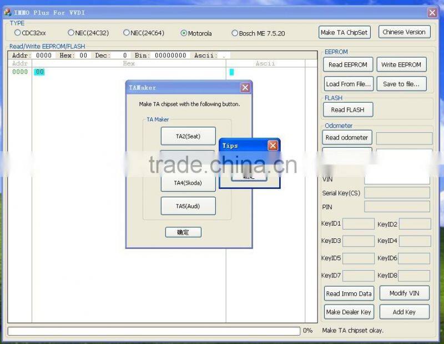Select the CDC32xx option

(x=17, y=33)
